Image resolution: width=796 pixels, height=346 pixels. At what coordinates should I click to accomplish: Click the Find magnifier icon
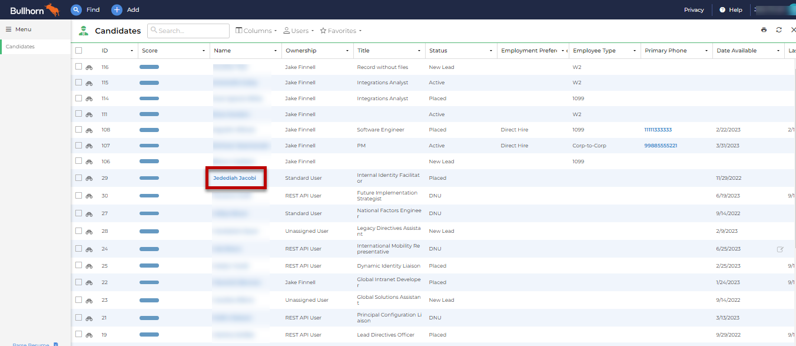point(76,10)
